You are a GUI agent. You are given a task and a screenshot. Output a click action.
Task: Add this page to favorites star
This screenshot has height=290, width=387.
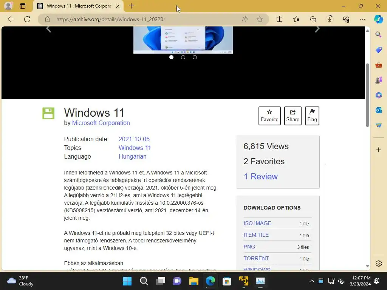pyautogui.click(x=259, y=19)
